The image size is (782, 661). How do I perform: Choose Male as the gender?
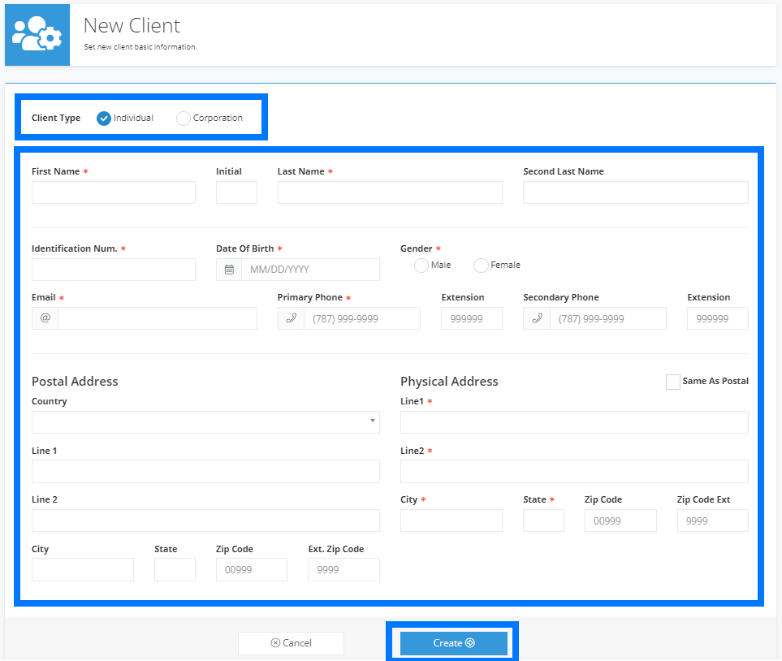pyautogui.click(x=421, y=265)
